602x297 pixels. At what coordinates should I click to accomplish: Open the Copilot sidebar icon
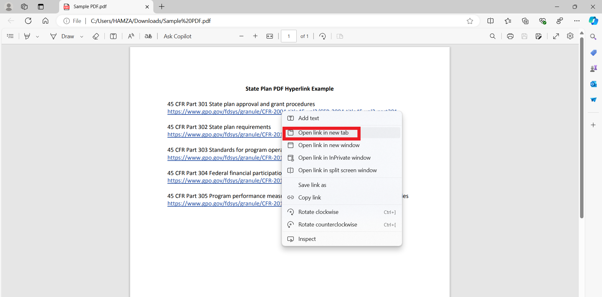593,21
